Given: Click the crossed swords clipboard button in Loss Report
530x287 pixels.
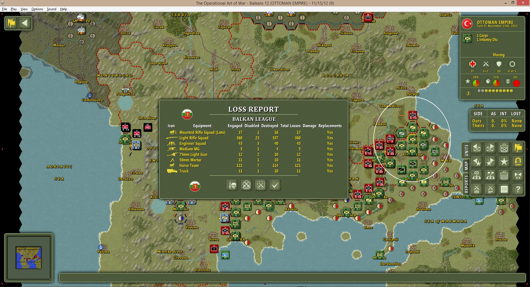Looking at the screenshot, I should point(247,185).
